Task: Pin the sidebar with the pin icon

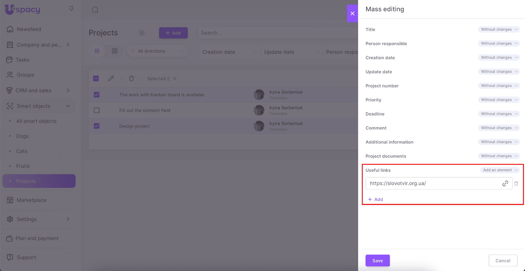Action: (71, 9)
